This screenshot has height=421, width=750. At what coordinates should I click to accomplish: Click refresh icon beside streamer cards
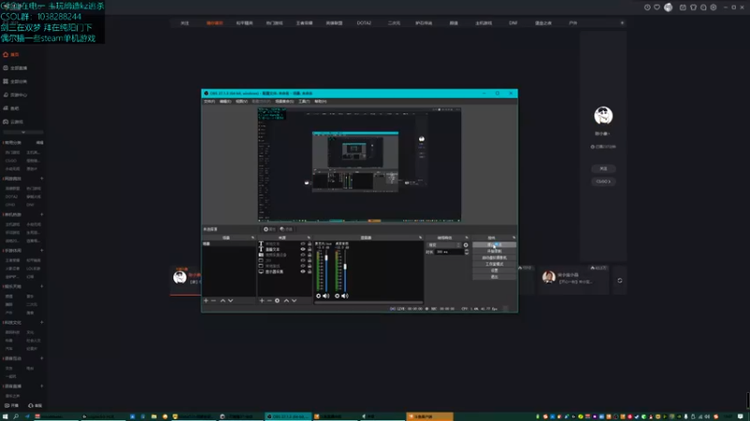tap(620, 281)
